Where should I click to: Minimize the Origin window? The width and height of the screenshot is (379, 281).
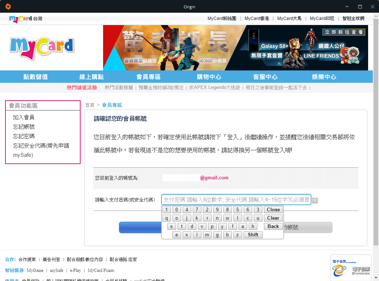point(347,7)
